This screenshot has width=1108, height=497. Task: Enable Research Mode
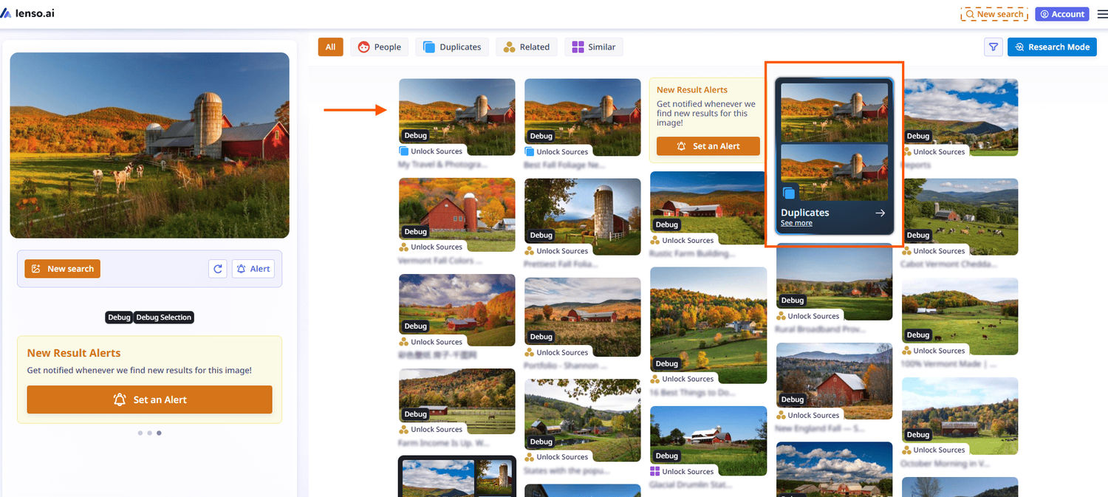pyautogui.click(x=1052, y=47)
